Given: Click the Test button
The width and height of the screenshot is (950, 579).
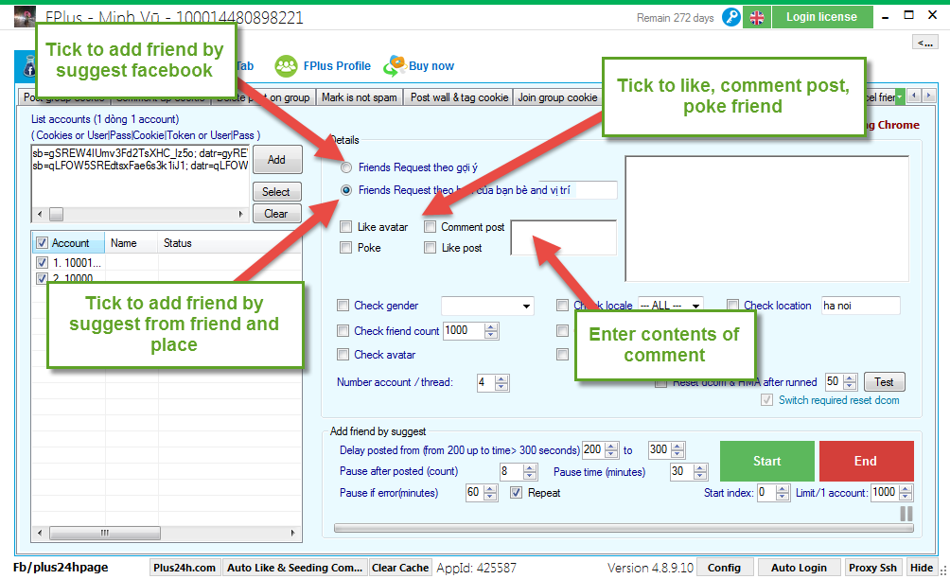Looking at the screenshot, I should coord(884,382).
